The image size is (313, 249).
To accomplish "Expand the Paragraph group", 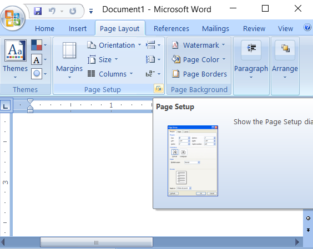I will click(x=251, y=66).
